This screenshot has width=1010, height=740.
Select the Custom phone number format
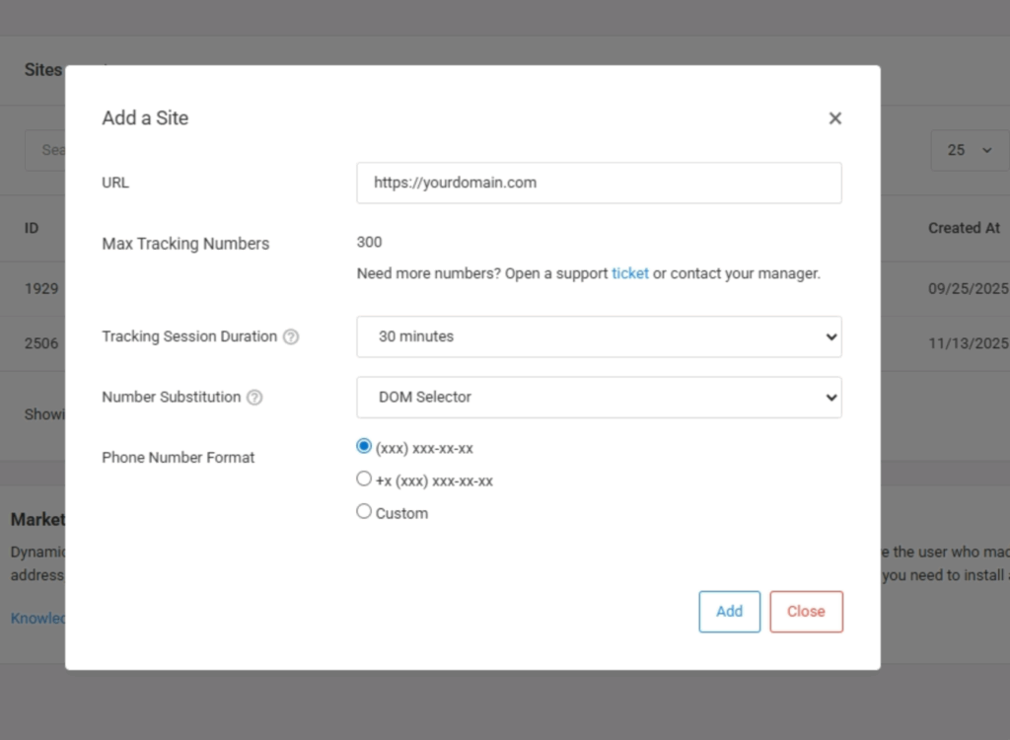[x=364, y=511]
